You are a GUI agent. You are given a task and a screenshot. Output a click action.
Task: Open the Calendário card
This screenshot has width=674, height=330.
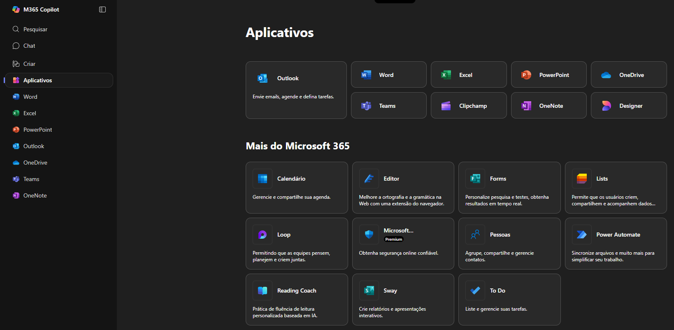pos(296,187)
